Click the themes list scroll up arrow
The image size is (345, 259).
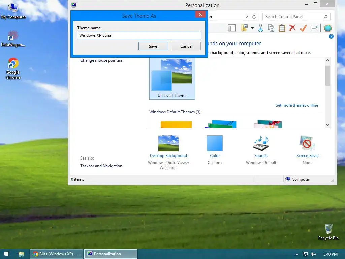tap(327, 60)
